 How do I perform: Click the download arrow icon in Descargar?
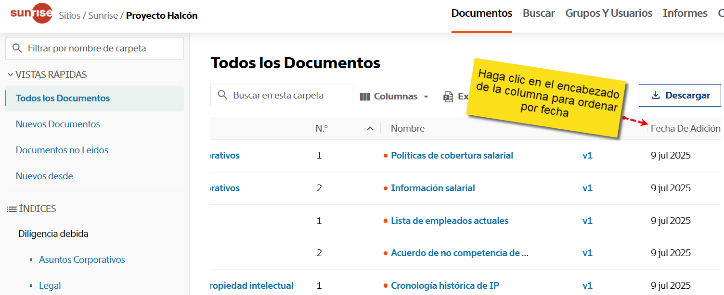tap(655, 96)
